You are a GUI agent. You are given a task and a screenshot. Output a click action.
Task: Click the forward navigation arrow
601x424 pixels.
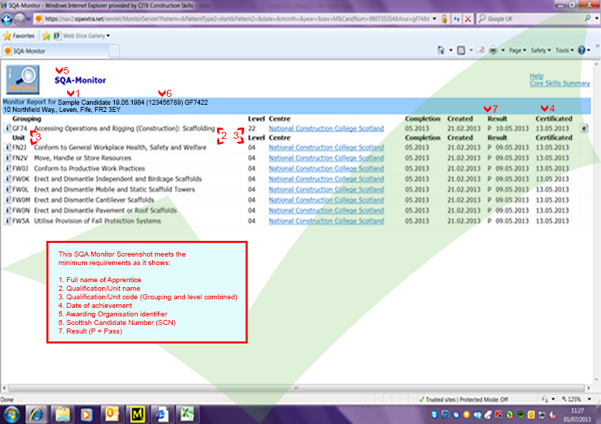[20, 19]
